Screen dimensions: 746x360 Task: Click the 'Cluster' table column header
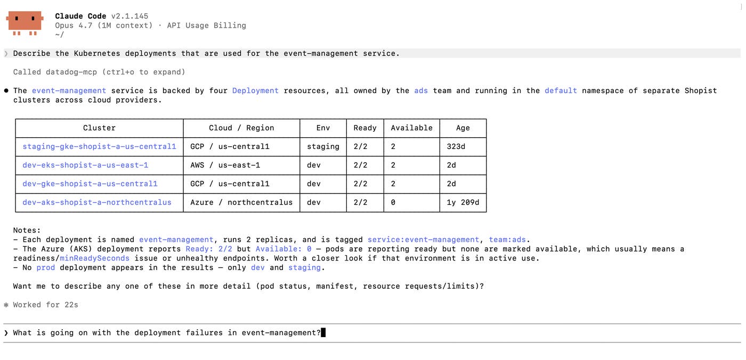pos(99,128)
